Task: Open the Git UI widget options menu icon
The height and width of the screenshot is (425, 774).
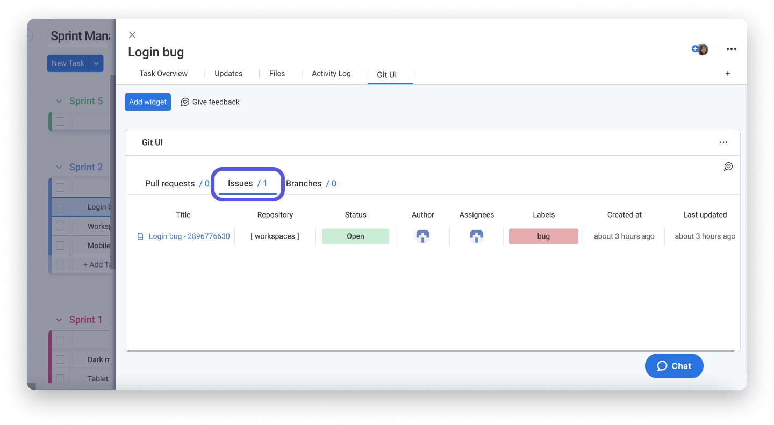Action: coord(723,142)
